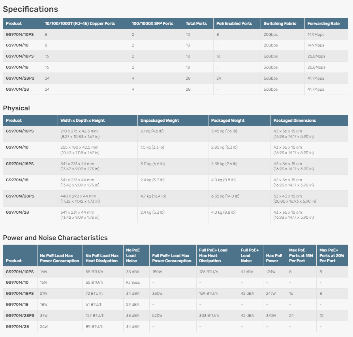Select the "Max PoE+ Ports at 30W Per Port" header
This screenshot has height=337, width=353.
pos(332,255)
